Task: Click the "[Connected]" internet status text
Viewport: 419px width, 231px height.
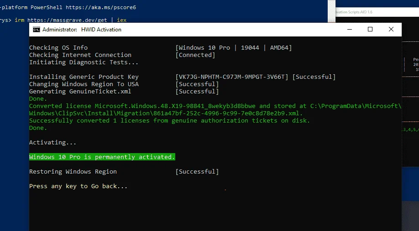Action: [195, 55]
